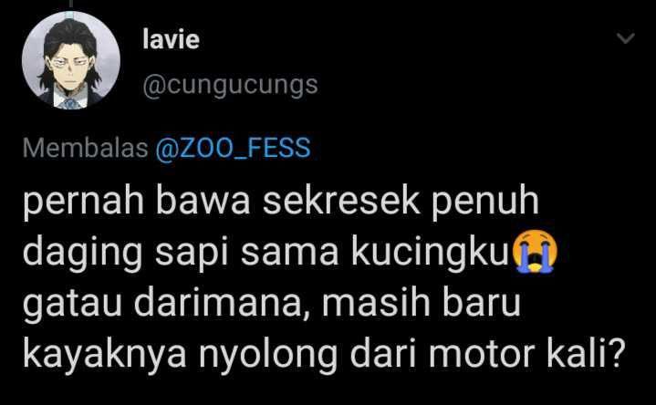The height and width of the screenshot is (405, 656).
Task: Click the word sapi in the tweet
Action: [193, 254]
